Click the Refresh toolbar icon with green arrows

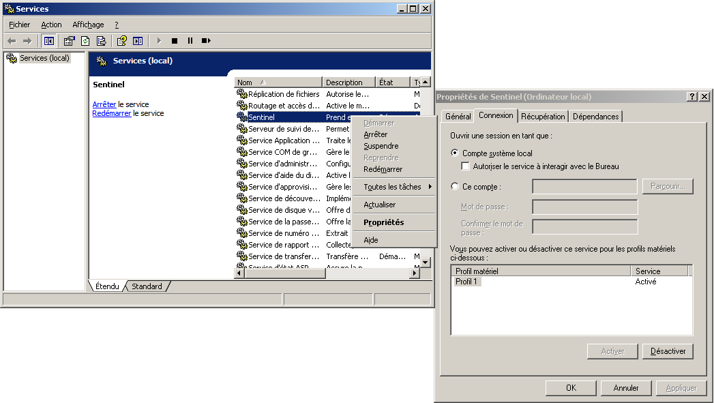click(x=85, y=41)
